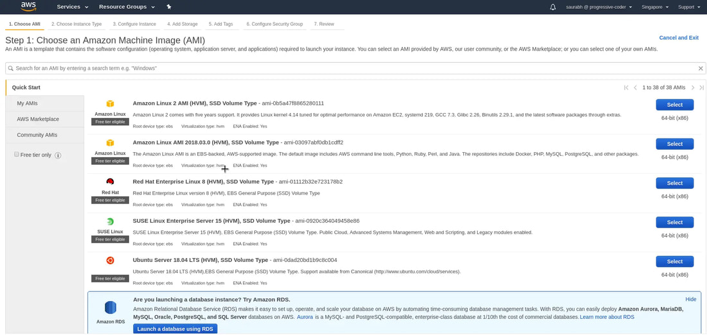Click the Ubuntu logo icon

110,261
